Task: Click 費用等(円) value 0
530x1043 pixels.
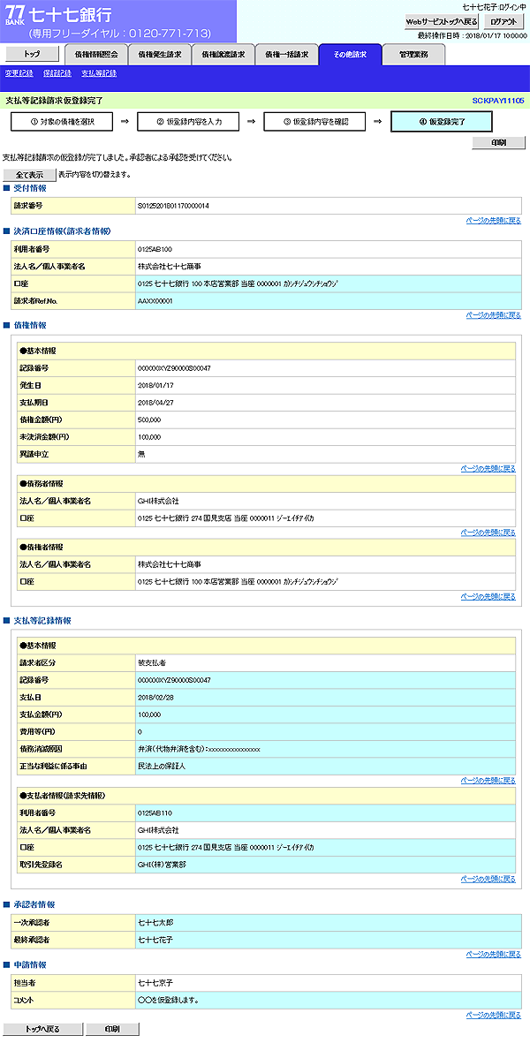Action: pyautogui.click(x=140, y=732)
